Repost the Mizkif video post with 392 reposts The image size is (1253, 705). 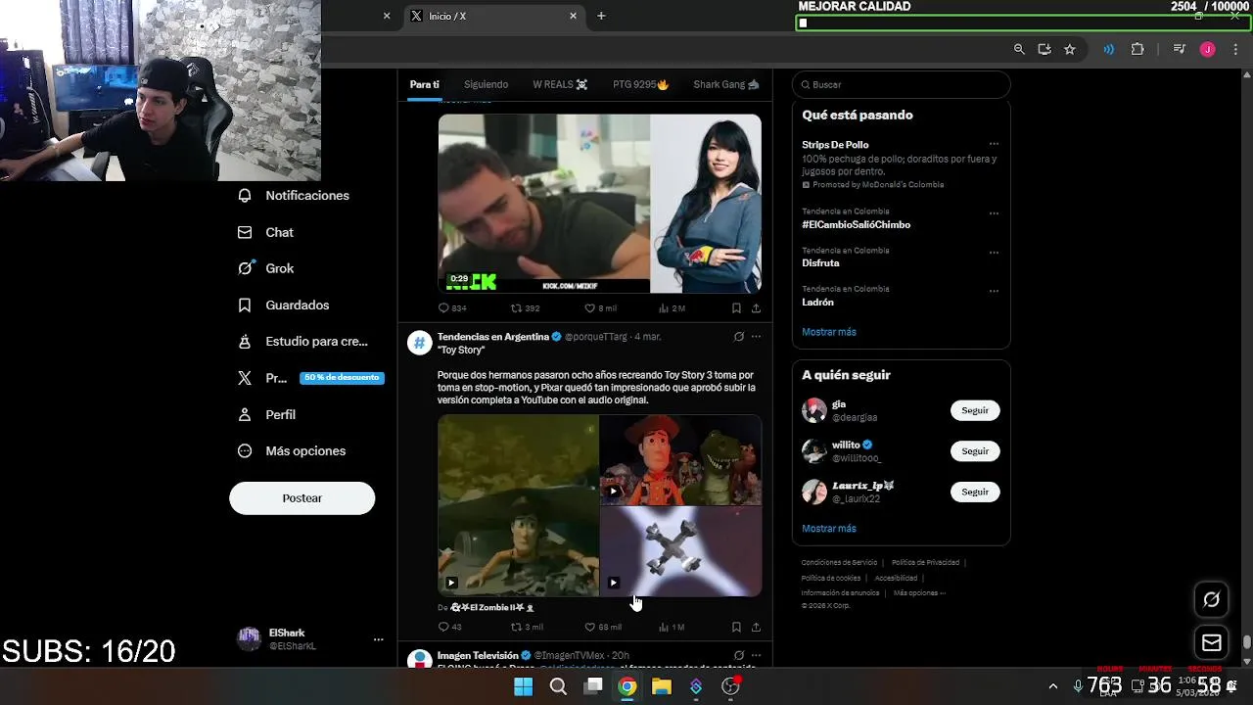point(517,308)
